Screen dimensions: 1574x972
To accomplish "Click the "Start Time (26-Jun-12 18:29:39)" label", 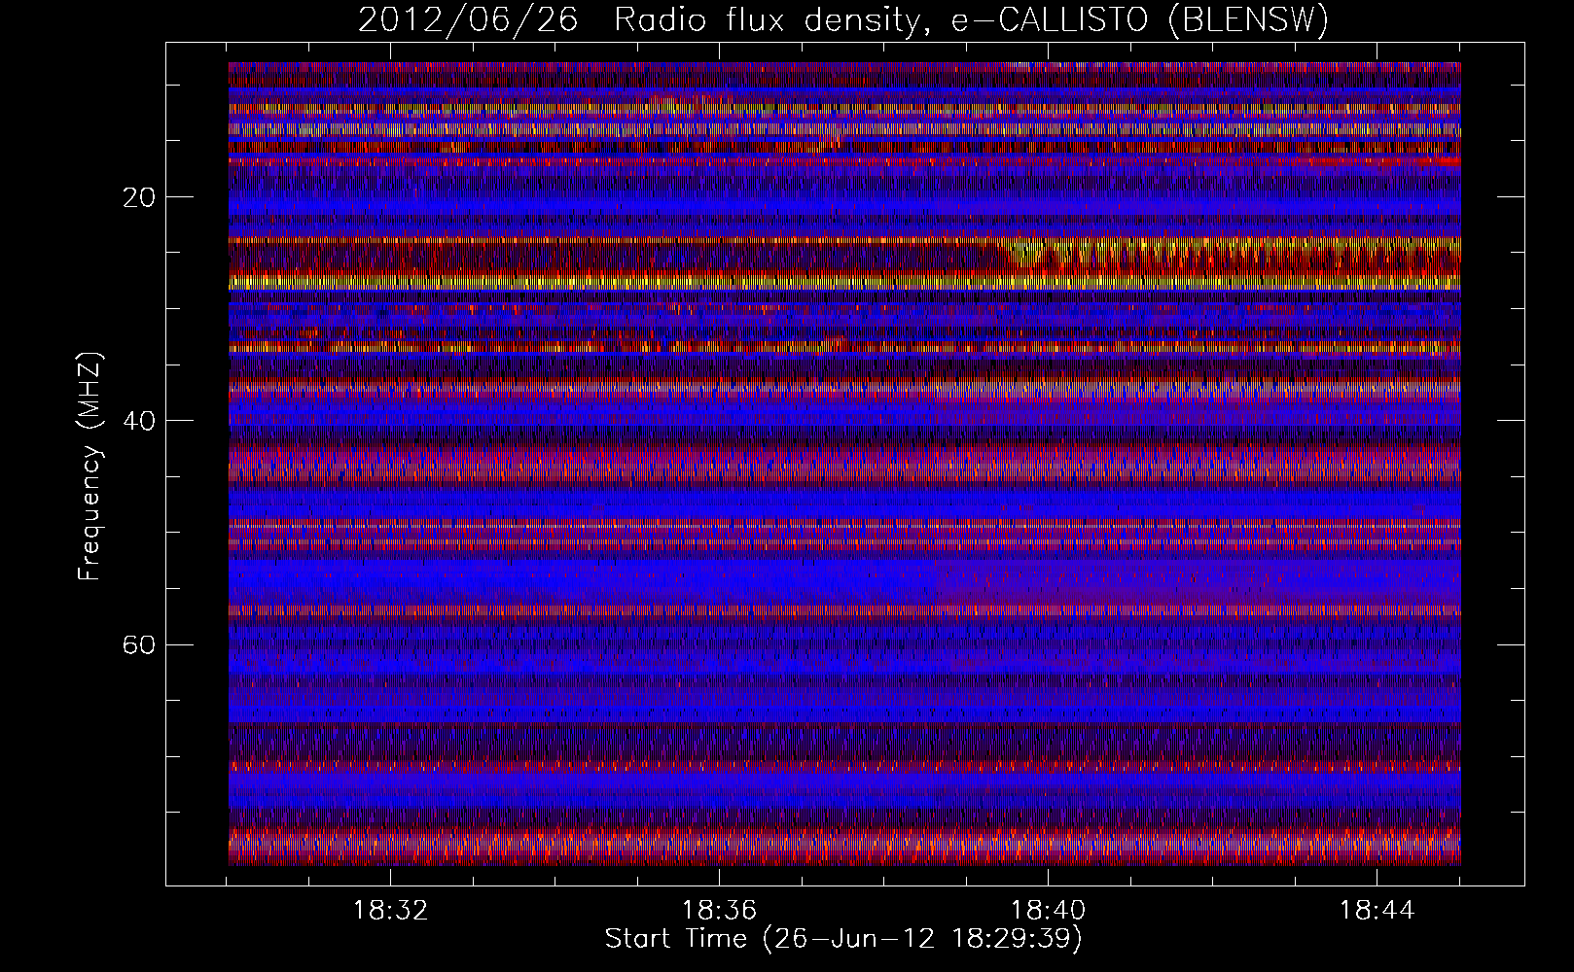I will click(843, 939).
